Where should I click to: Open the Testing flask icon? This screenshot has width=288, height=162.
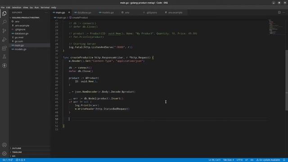click(x=4, y=57)
